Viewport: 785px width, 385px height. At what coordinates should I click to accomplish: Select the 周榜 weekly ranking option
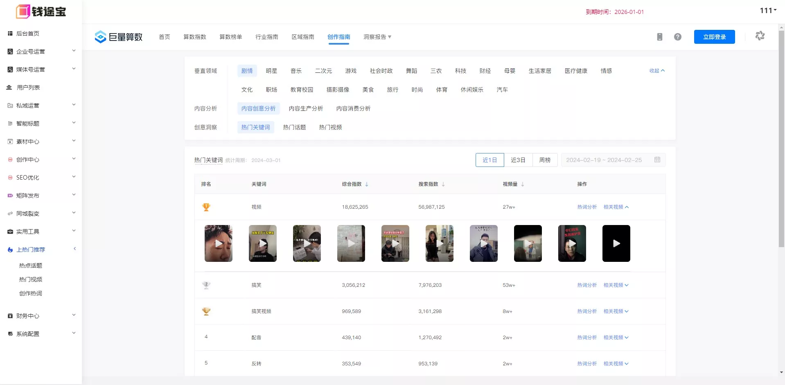coord(545,160)
